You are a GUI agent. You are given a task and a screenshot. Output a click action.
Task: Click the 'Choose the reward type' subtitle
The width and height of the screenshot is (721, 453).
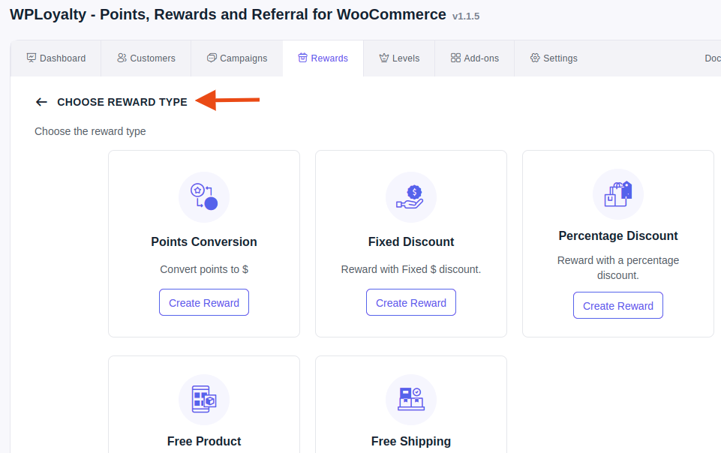pos(90,131)
